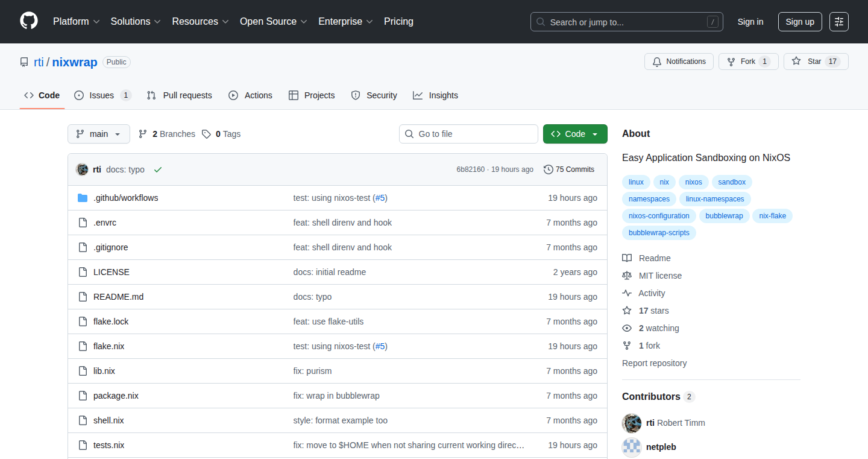Open commit message 'fix: wrap in bubblewrap'
The image size is (868, 459).
coord(336,396)
